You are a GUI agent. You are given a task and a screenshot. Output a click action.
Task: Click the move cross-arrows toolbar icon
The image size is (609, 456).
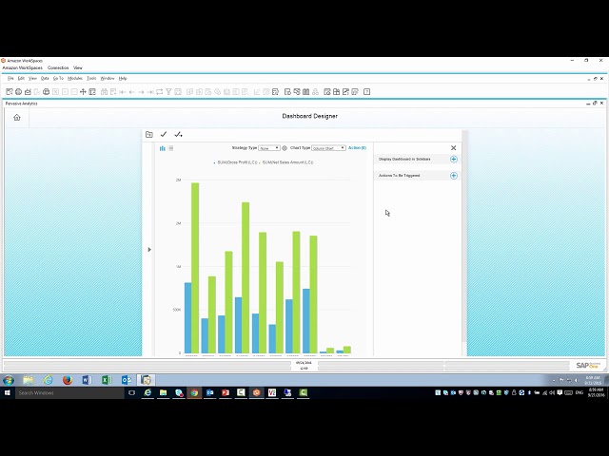point(83,92)
